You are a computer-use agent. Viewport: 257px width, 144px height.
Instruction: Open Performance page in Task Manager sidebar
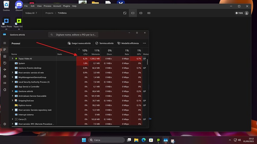click(x=5, y=56)
